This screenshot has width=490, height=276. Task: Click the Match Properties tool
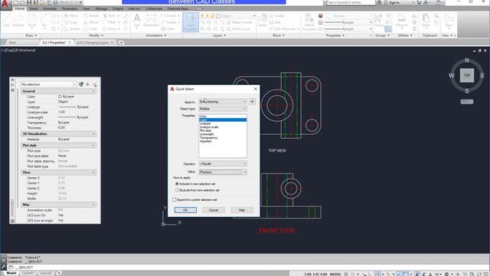pyautogui.click(x=309, y=22)
